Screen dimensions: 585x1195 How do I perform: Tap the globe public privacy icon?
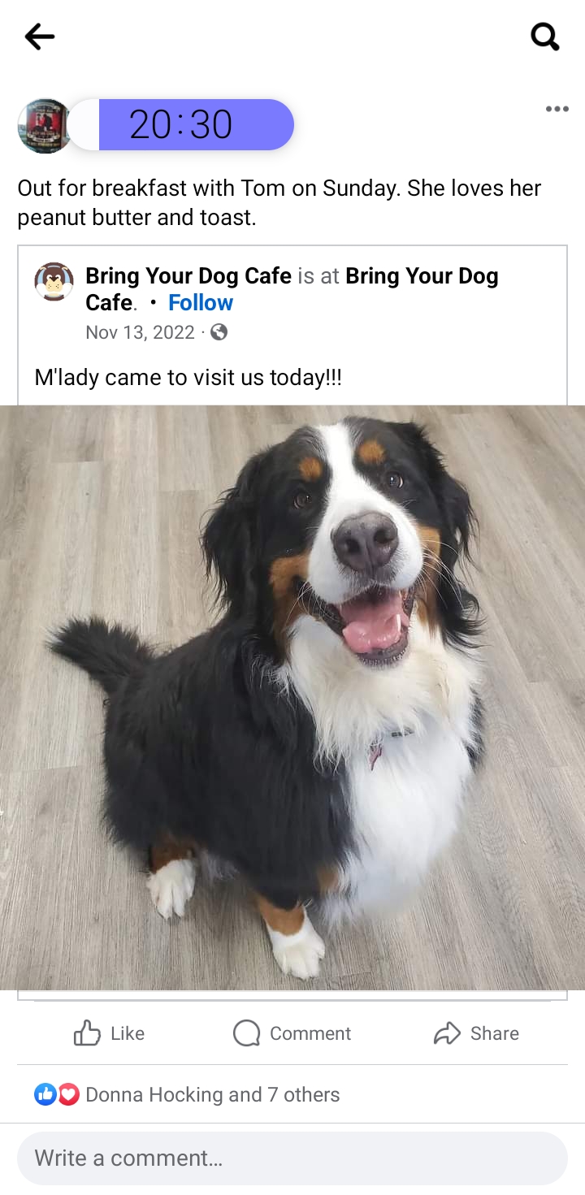(x=219, y=332)
